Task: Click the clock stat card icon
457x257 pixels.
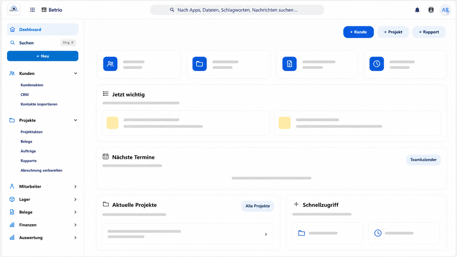Action: click(x=377, y=64)
